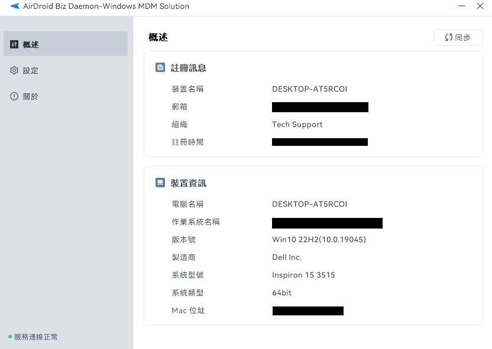Click the 裝置名稱 label

187,89
